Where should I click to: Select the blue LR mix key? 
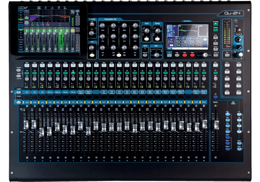point(215,97)
